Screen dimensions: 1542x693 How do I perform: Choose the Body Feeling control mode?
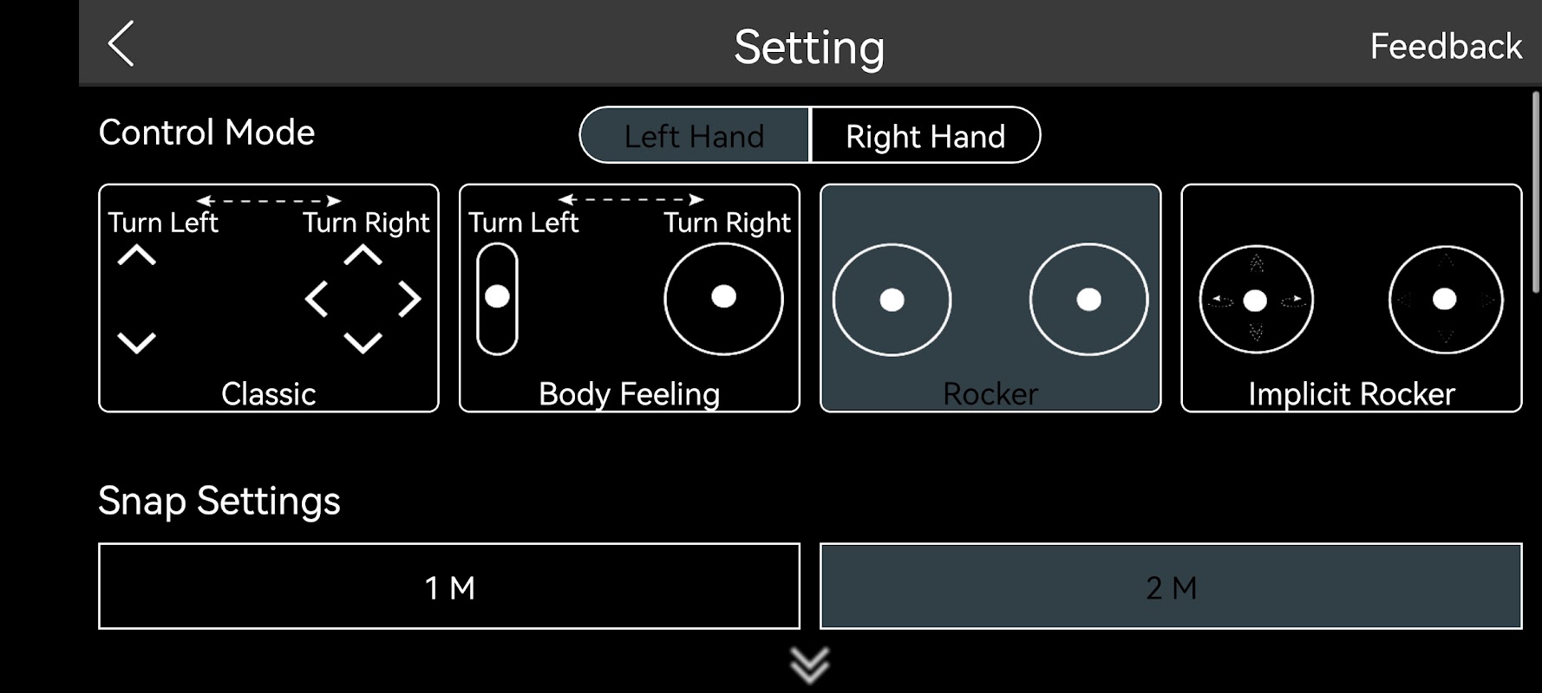(630, 298)
